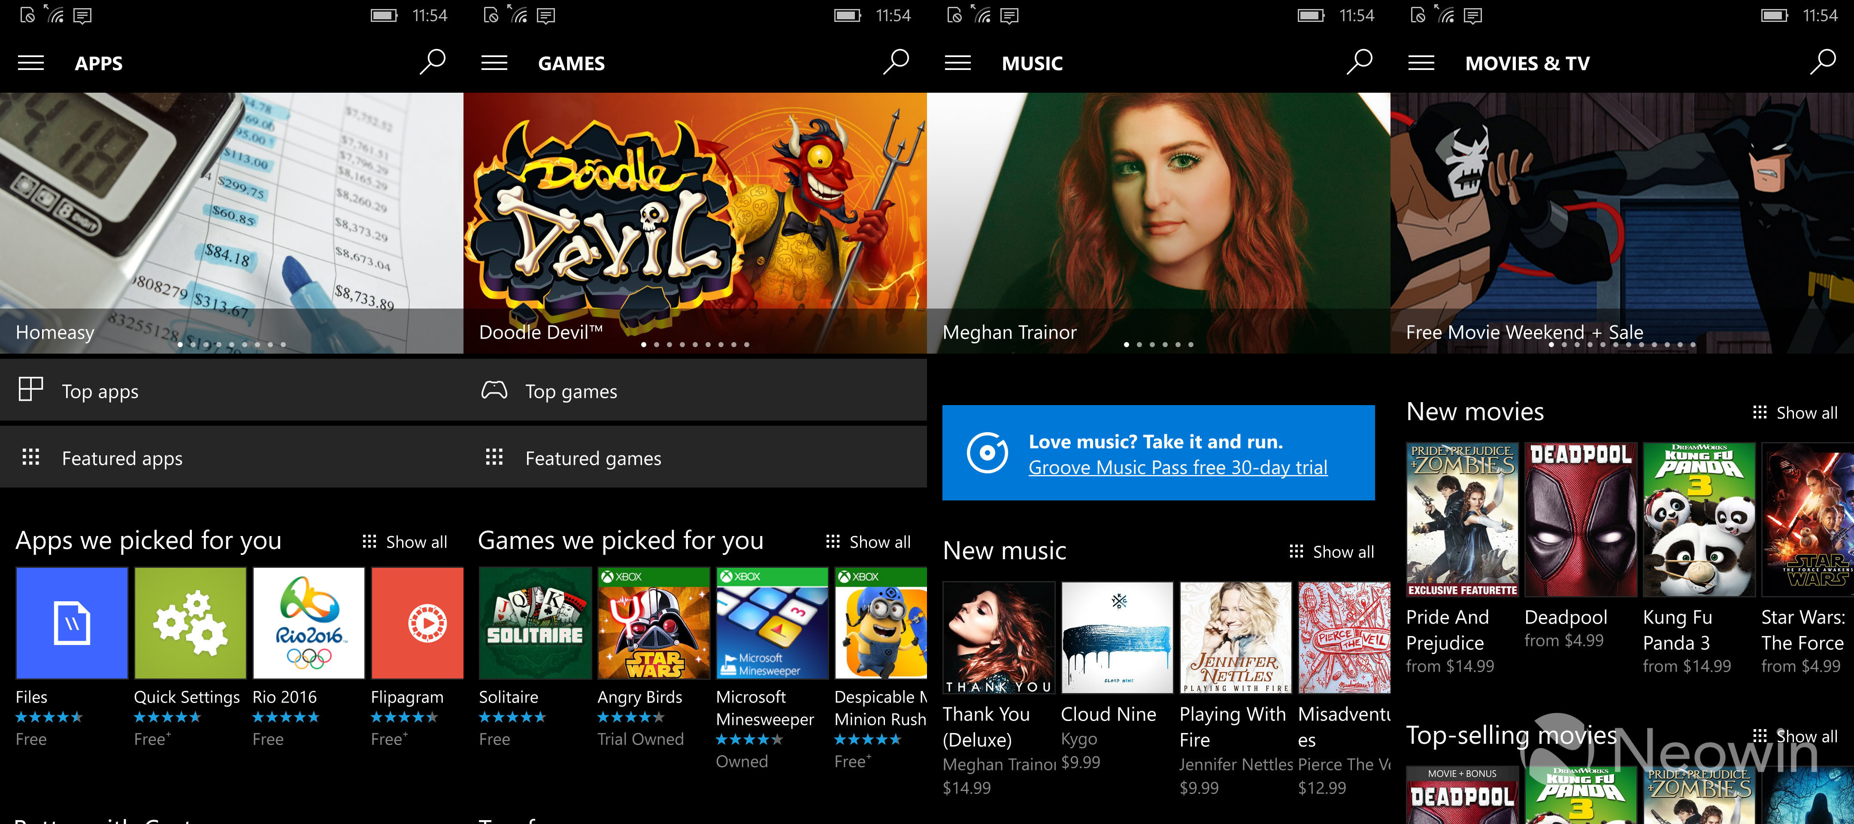This screenshot has height=824, width=1854.
Task: Open hamburger menu on APPS screen
Action: click(31, 63)
